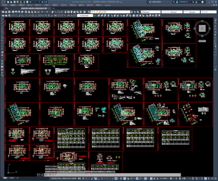Open the first menu bar item (File)
Viewport: 218px width, 181px height.
coord(5,5)
